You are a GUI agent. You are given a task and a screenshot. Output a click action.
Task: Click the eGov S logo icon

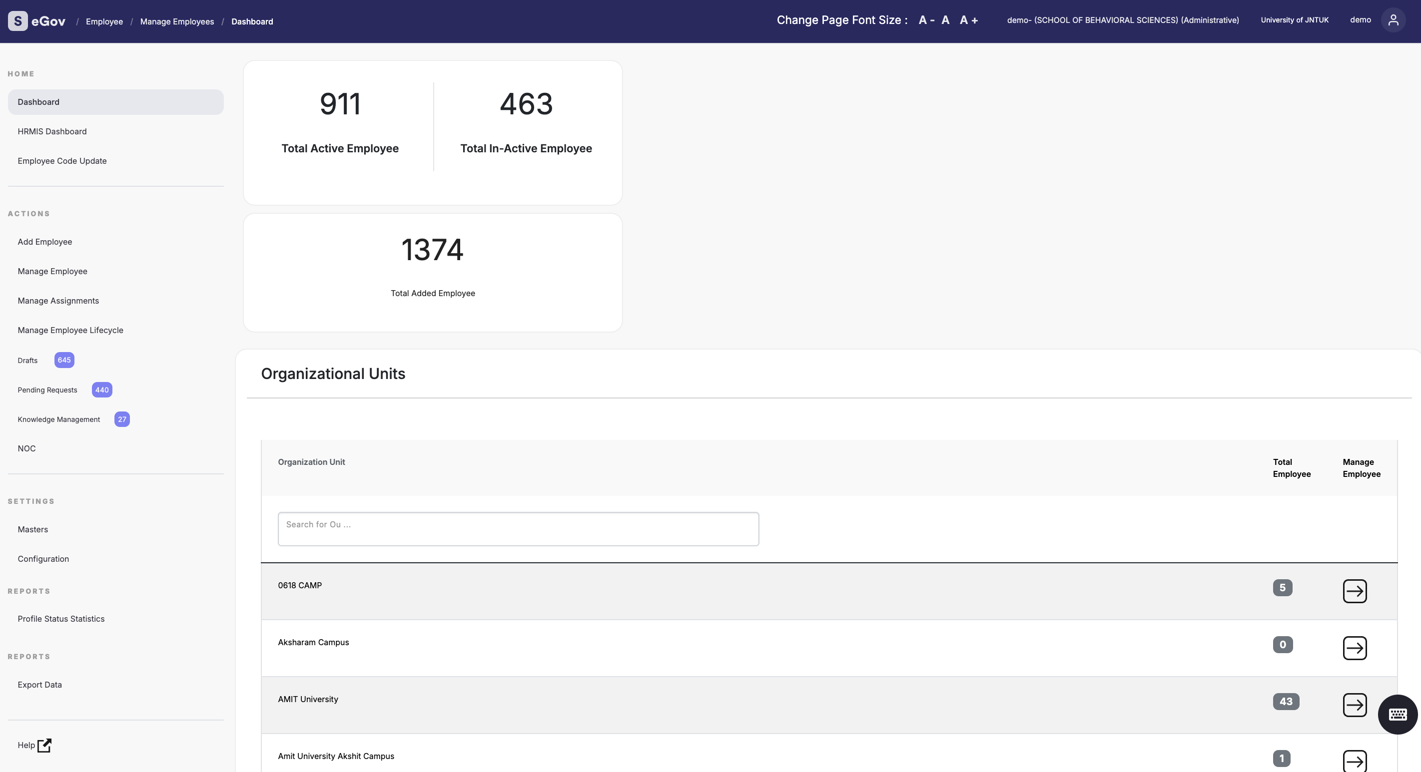(17, 21)
